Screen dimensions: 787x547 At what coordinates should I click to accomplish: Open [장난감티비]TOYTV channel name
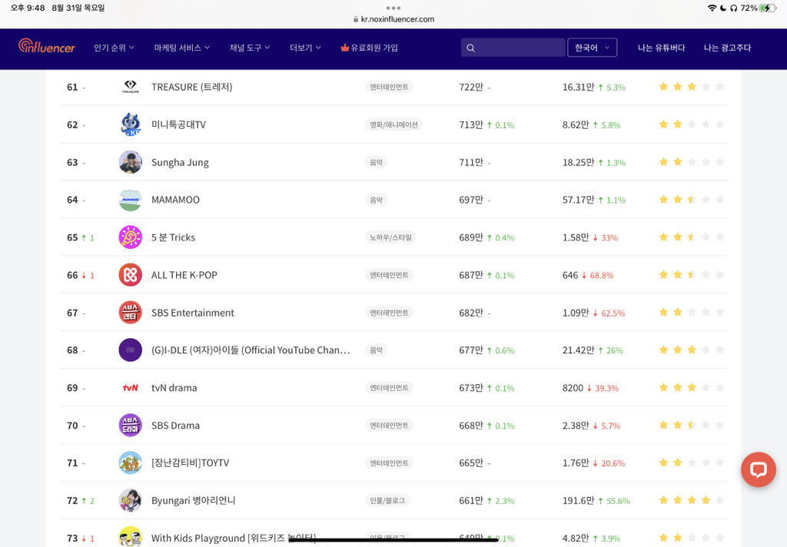click(191, 462)
